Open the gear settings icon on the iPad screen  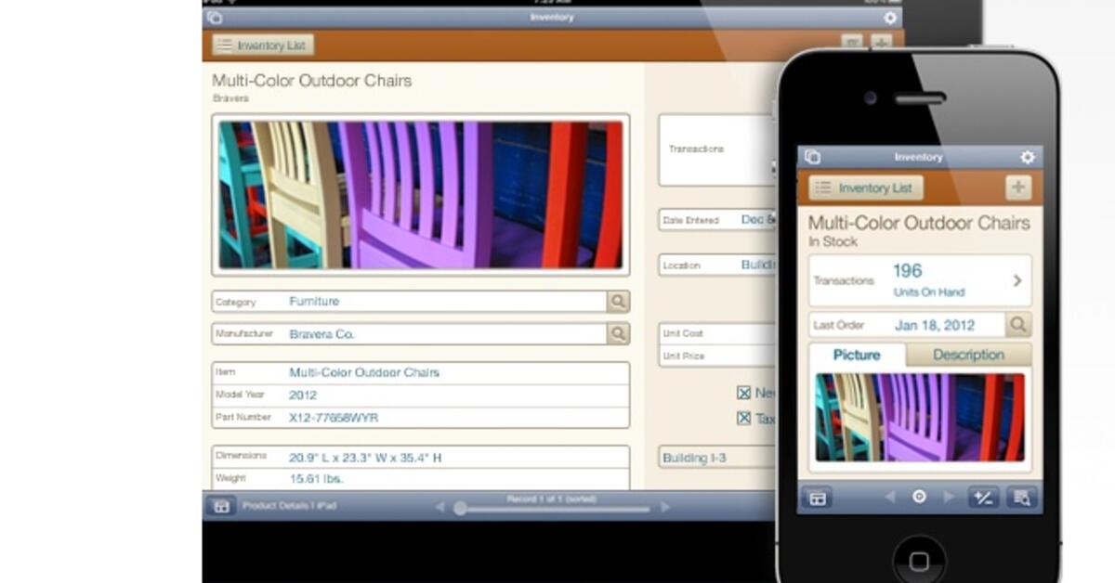click(x=890, y=17)
